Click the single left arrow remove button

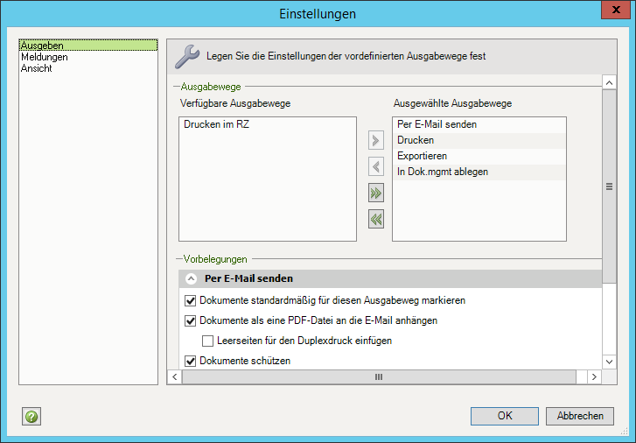[376, 166]
